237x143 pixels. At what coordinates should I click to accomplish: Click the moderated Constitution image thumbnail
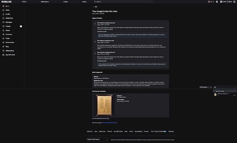point(104,105)
